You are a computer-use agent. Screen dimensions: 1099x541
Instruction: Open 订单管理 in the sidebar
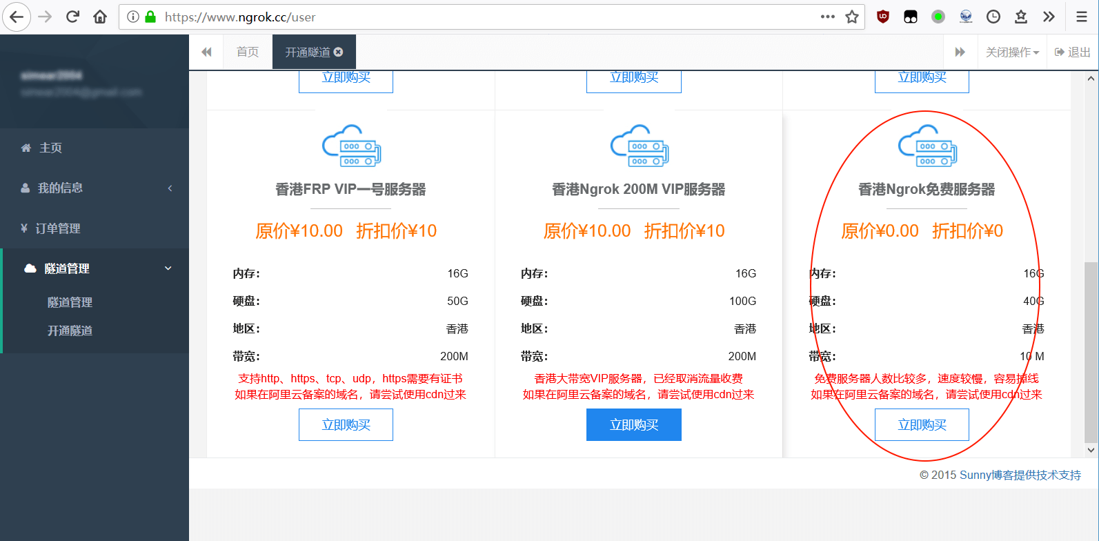(95, 228)
